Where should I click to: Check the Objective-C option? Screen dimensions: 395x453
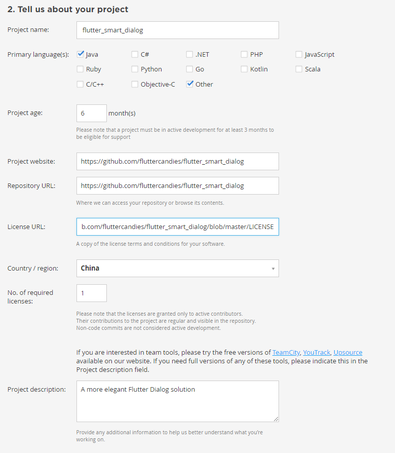tap(135, 84)
